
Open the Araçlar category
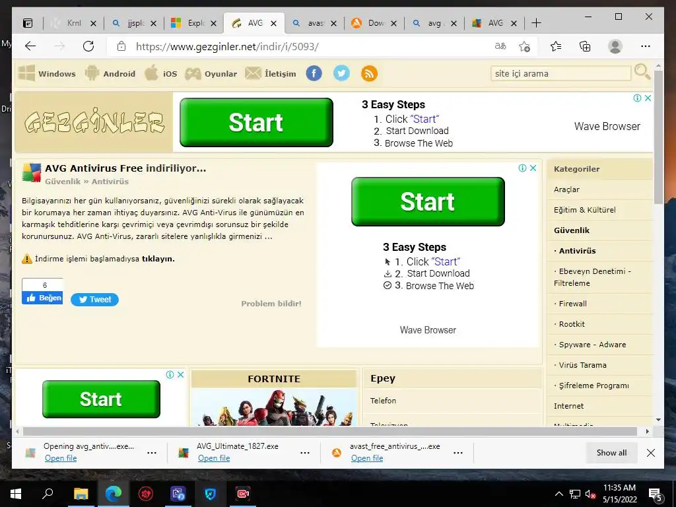pos(566,189)
